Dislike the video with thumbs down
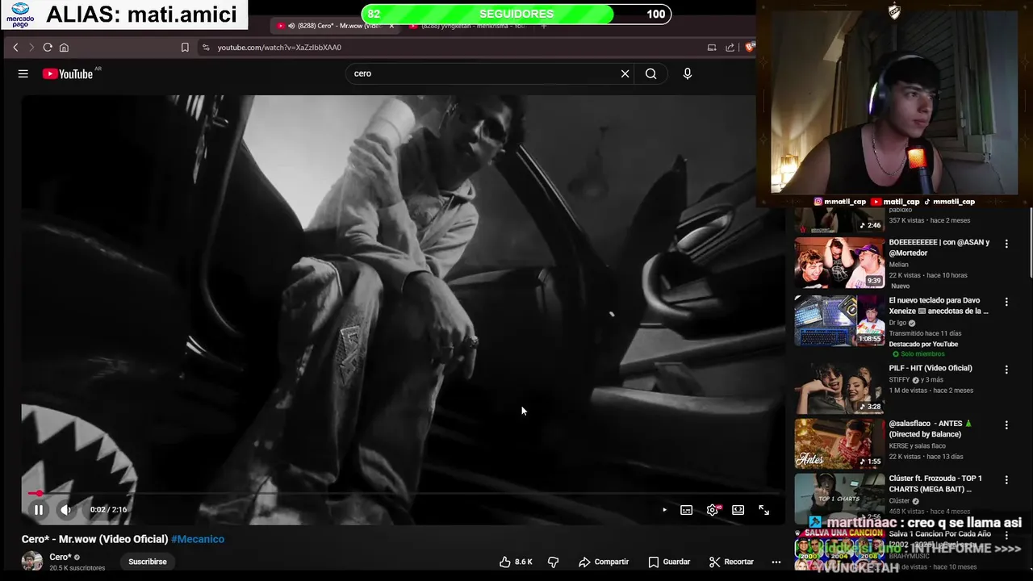The width and height of the screenshot is (1033, 581). [554, 562]
